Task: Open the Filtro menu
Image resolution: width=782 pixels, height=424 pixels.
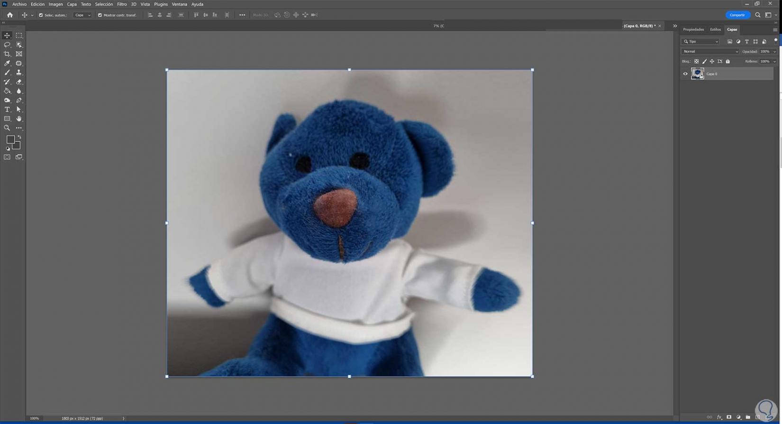Action: 122,4
